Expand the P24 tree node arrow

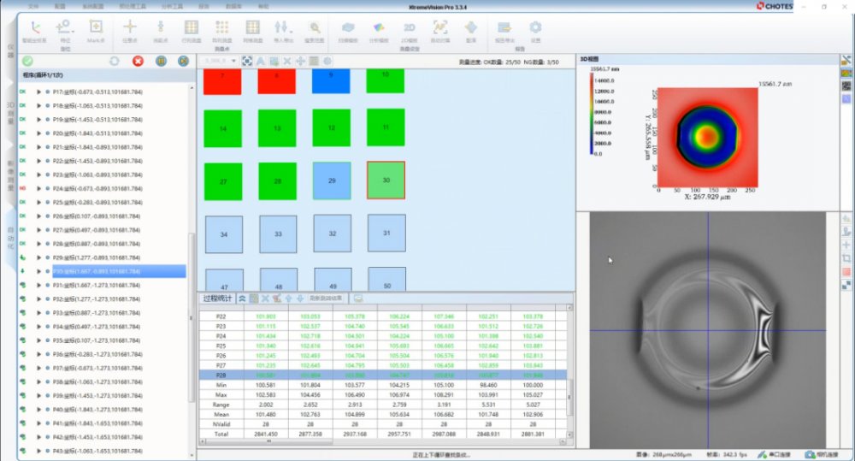click(38, 189)
